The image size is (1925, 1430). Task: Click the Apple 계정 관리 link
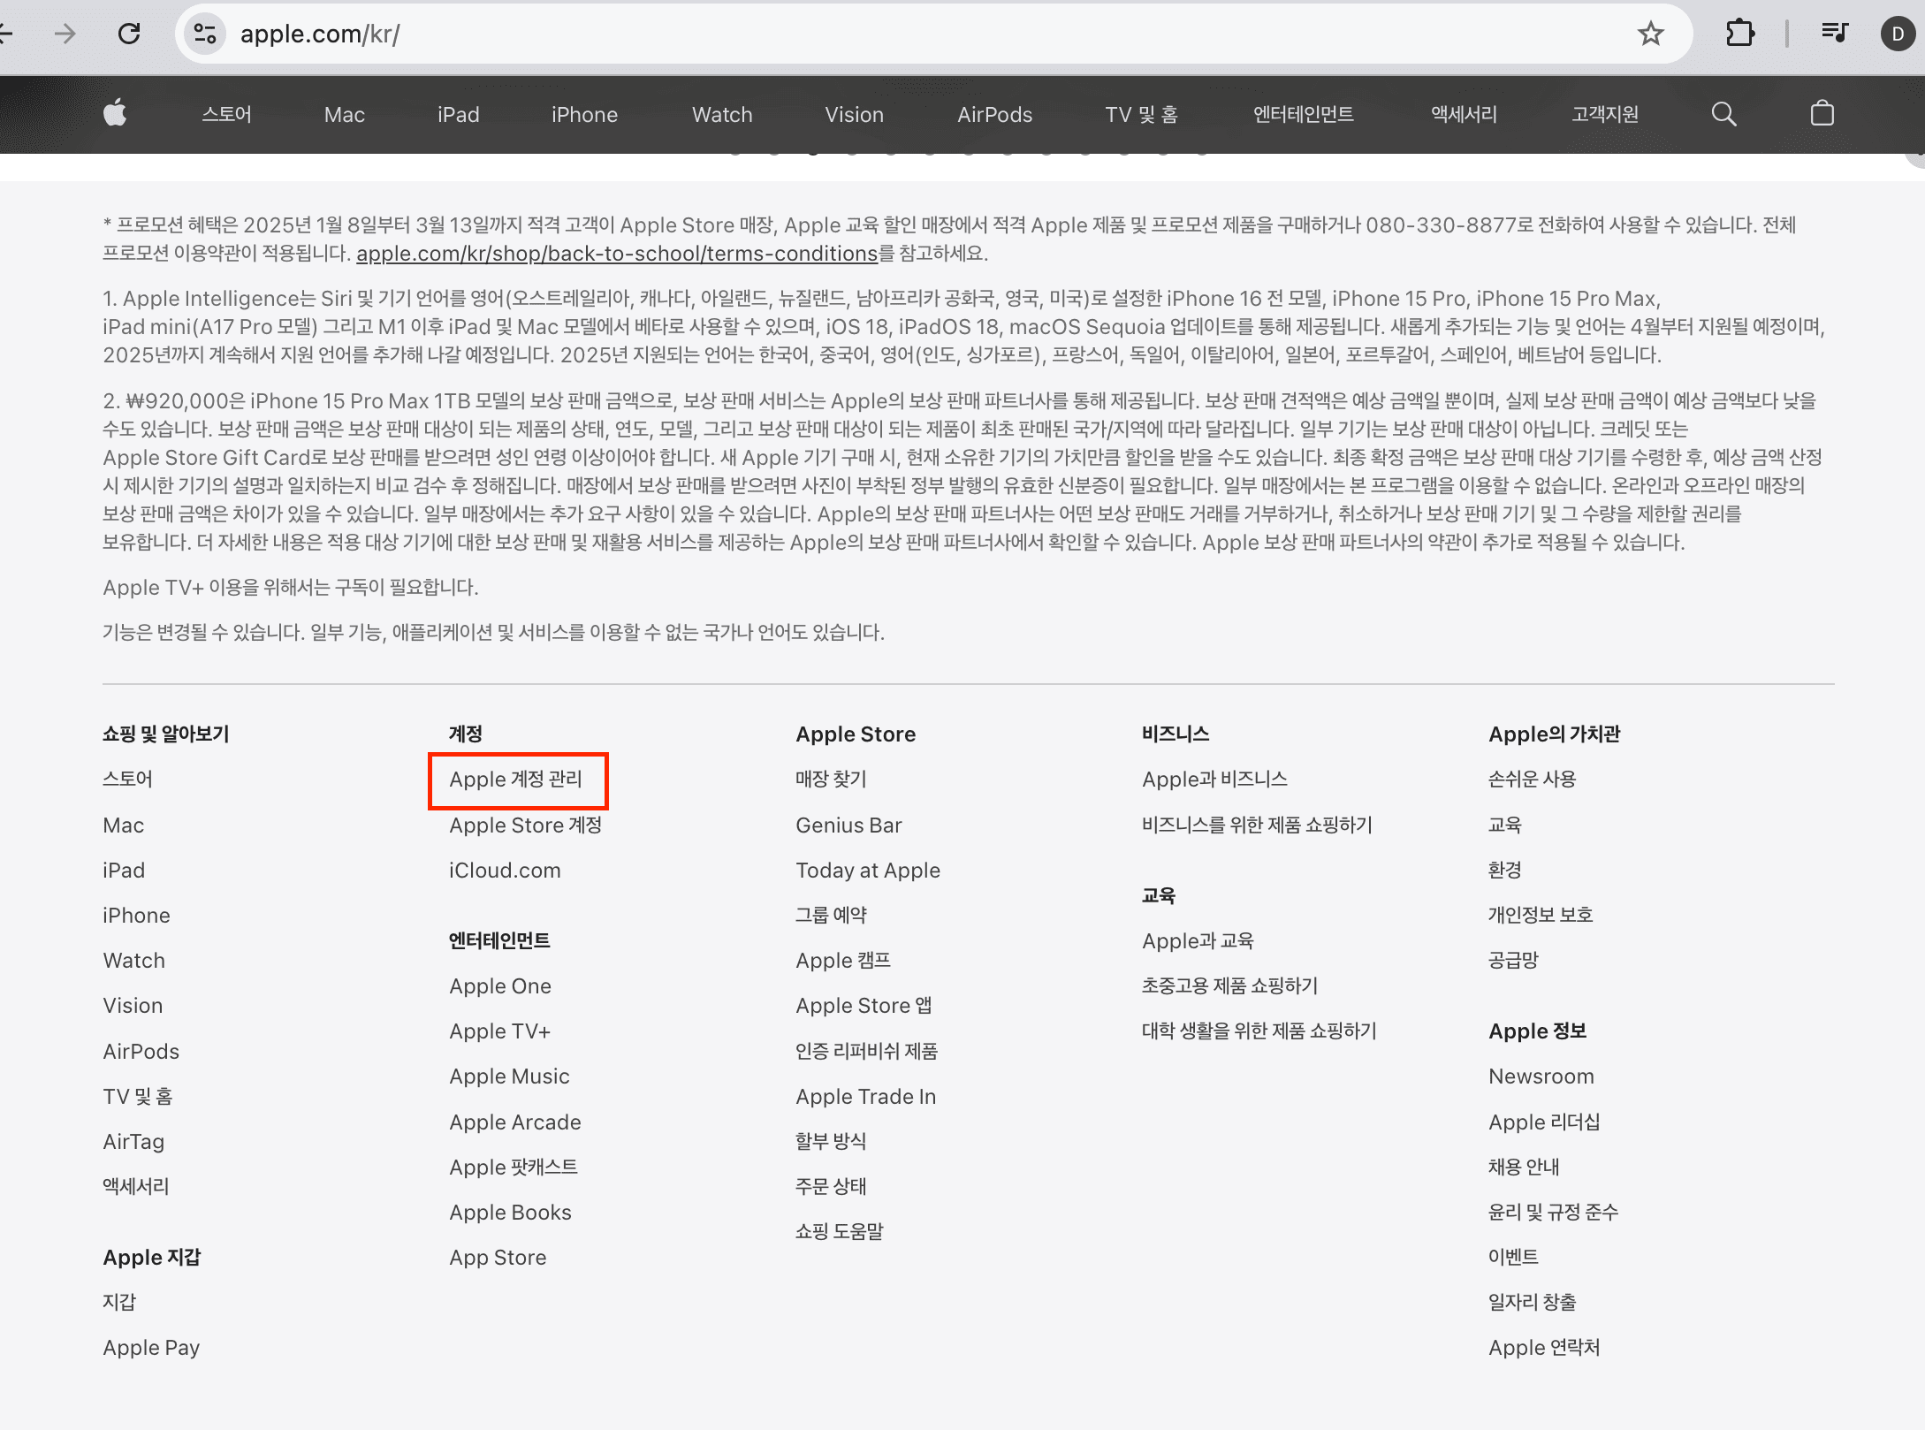tap(516, 780)
